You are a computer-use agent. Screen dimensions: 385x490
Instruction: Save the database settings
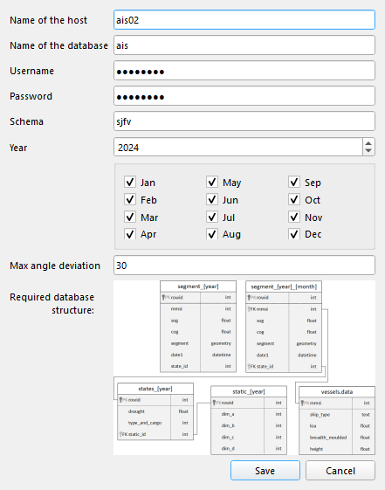click(x=265, y=470)
